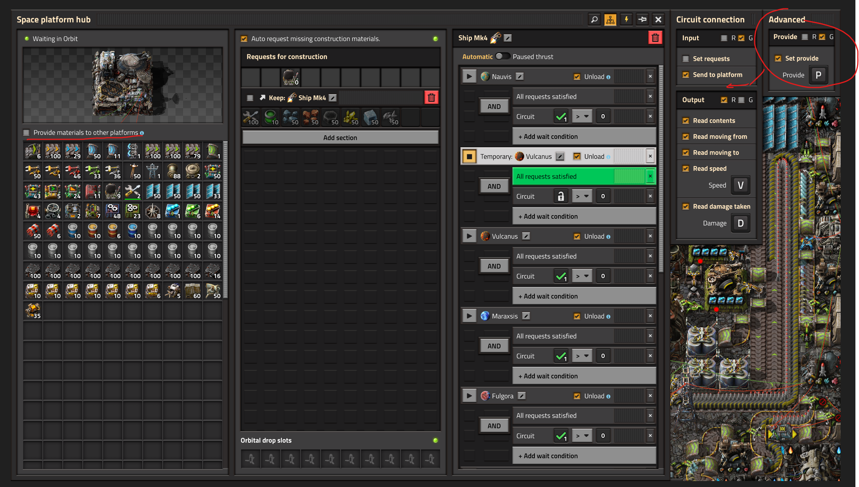Screen dimensions: 859x487
Task: Add a wait condition under Nauvis
Action: (584, 137)
